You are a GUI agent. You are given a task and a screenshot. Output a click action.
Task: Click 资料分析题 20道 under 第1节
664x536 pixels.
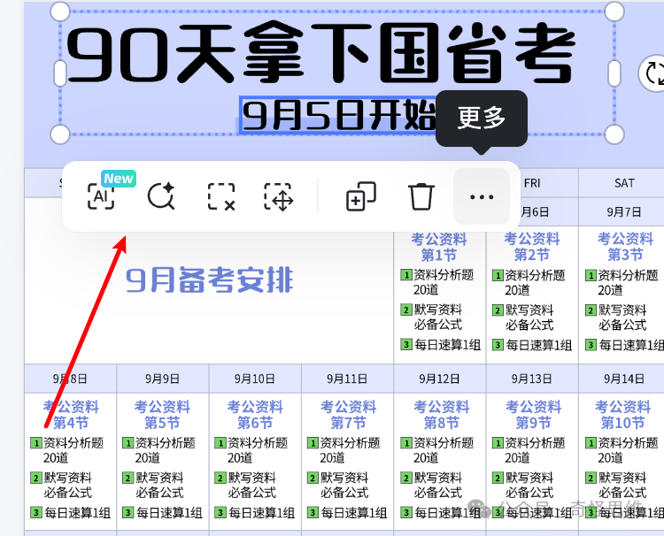[444, 282]
